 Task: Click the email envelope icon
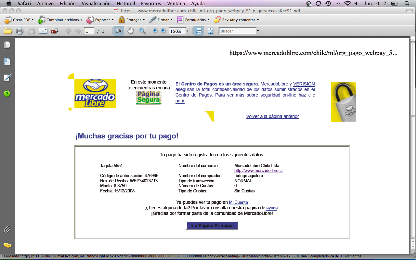click(x=43, y=31)
